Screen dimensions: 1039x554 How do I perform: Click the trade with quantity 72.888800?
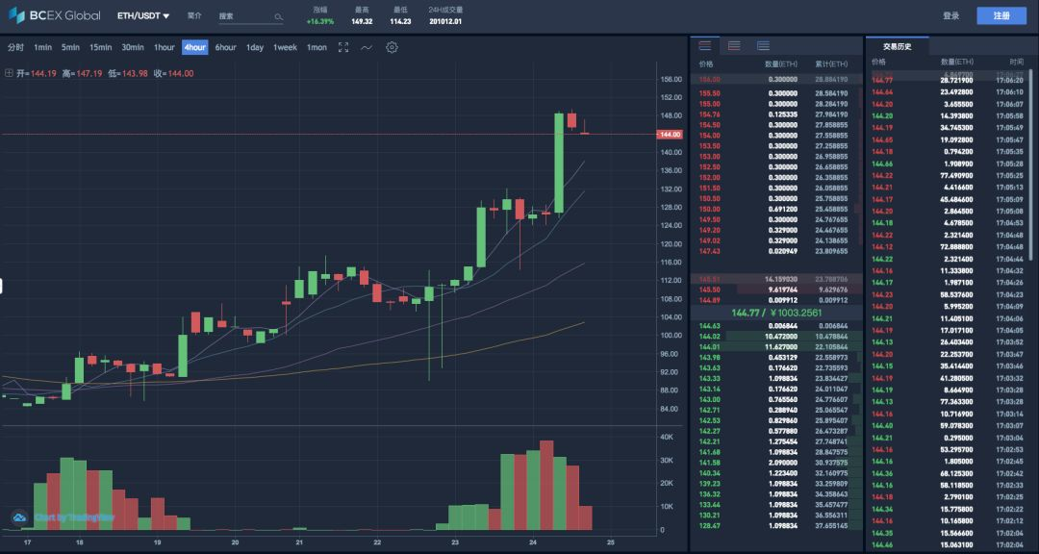coord(948,247)
